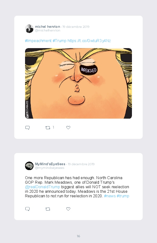
Task: Like the michel henrion tweet
Action: click(x=68, y=127)
